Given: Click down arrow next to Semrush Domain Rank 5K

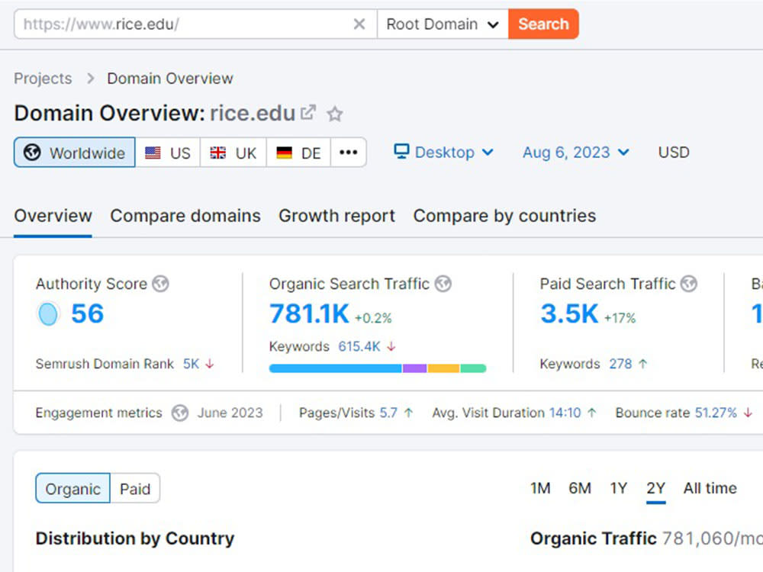Looking at the screenshot, I should 210,364.
